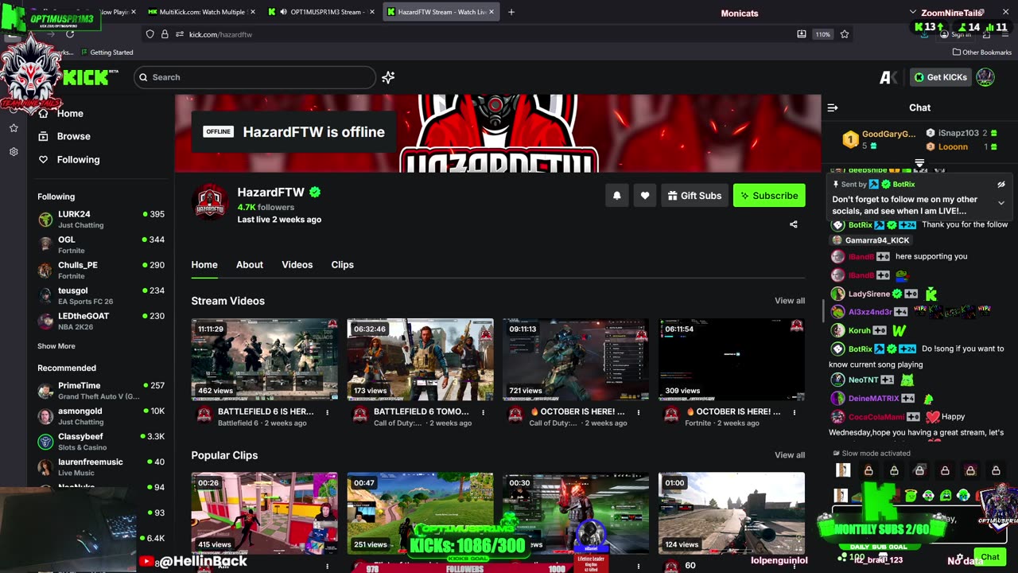Bookmark the page with star icon
The height and width of the screenshot is (573, 1018).
(x=845, y=34)
